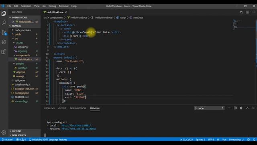
Task: Open the File menu
Action: pyautogui.click(x=9, y=6)
